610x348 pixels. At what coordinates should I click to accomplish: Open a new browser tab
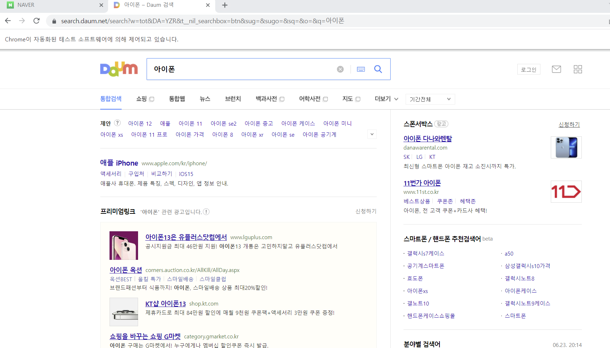tap(225, 5)
